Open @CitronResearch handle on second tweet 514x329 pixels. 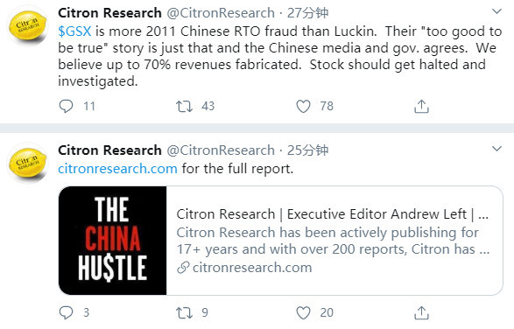tap(221, 150)
